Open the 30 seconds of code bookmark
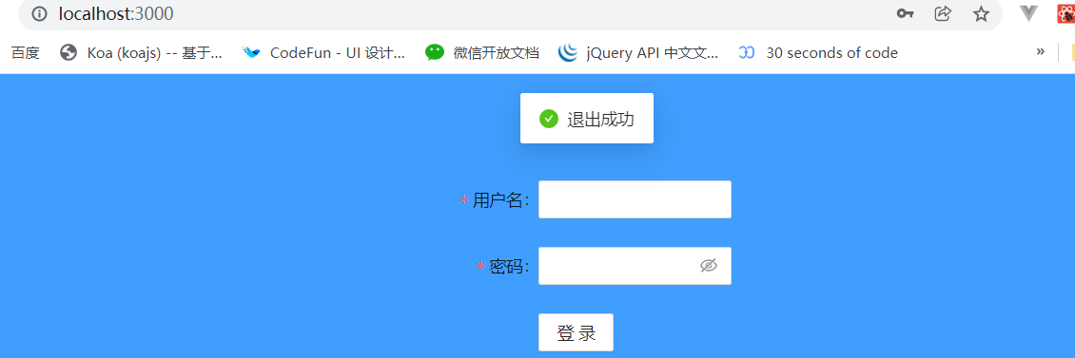Image resolution: width=1075 pixels, height=358 pixels. [x=818, y=53]
